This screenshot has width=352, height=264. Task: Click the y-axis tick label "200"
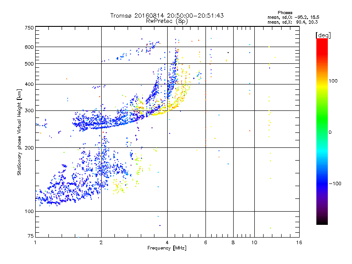29,148
